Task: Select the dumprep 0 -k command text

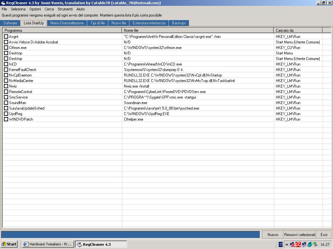Action: coord(153,70)
